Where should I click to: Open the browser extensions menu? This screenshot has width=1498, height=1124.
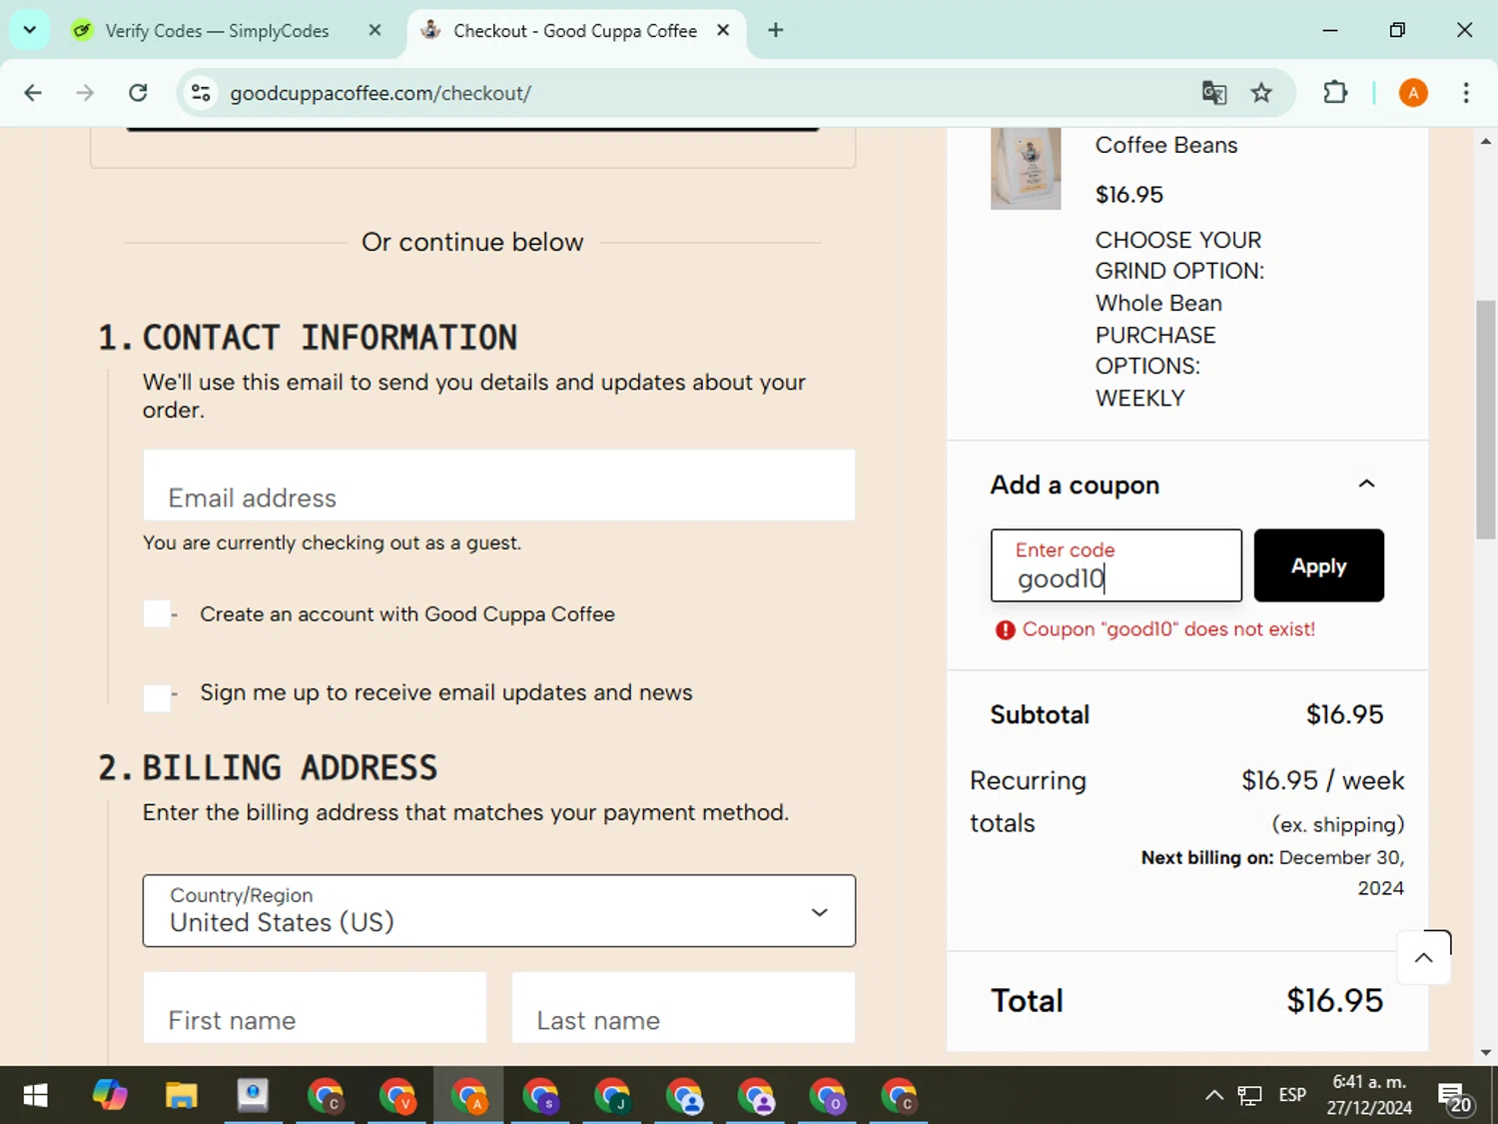pos(1335,93)
